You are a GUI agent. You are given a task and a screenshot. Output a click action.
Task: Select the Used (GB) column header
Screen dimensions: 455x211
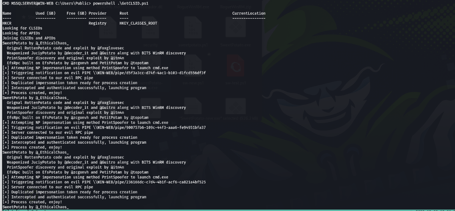click(x=45, y=13)
